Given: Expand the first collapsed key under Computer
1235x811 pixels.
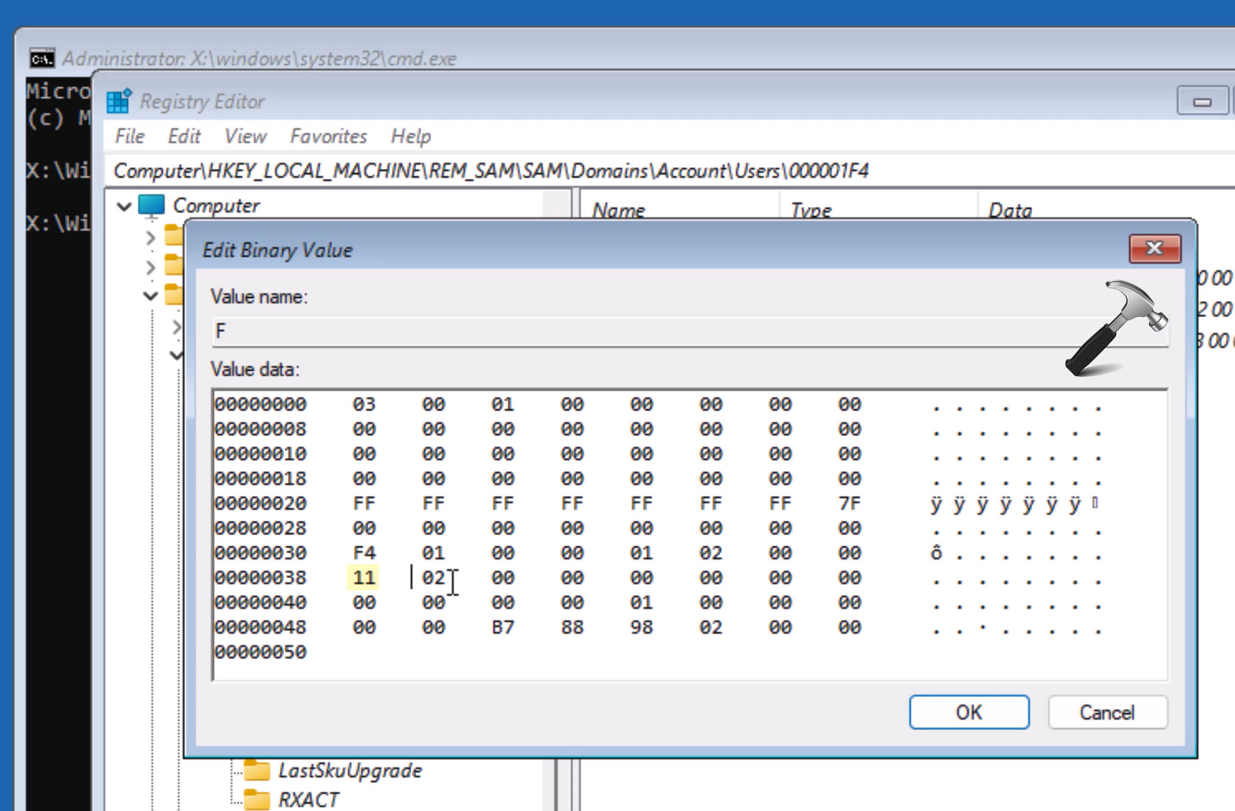Looking at the screenshot, I should coord(150,238).
